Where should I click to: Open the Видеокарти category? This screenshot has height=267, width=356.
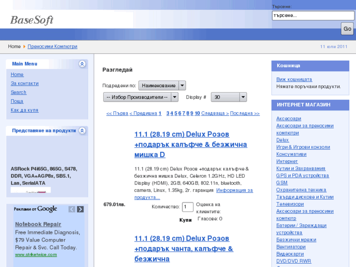290,254
